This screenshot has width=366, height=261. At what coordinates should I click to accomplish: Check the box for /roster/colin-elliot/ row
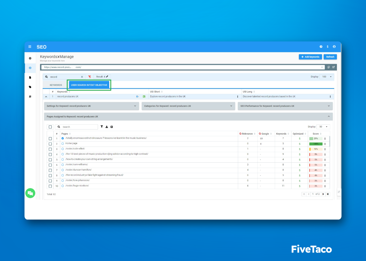50,149
